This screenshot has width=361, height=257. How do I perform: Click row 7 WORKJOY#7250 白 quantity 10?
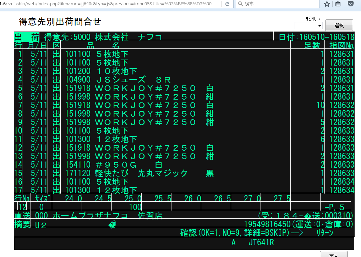[x=321, y=105]
